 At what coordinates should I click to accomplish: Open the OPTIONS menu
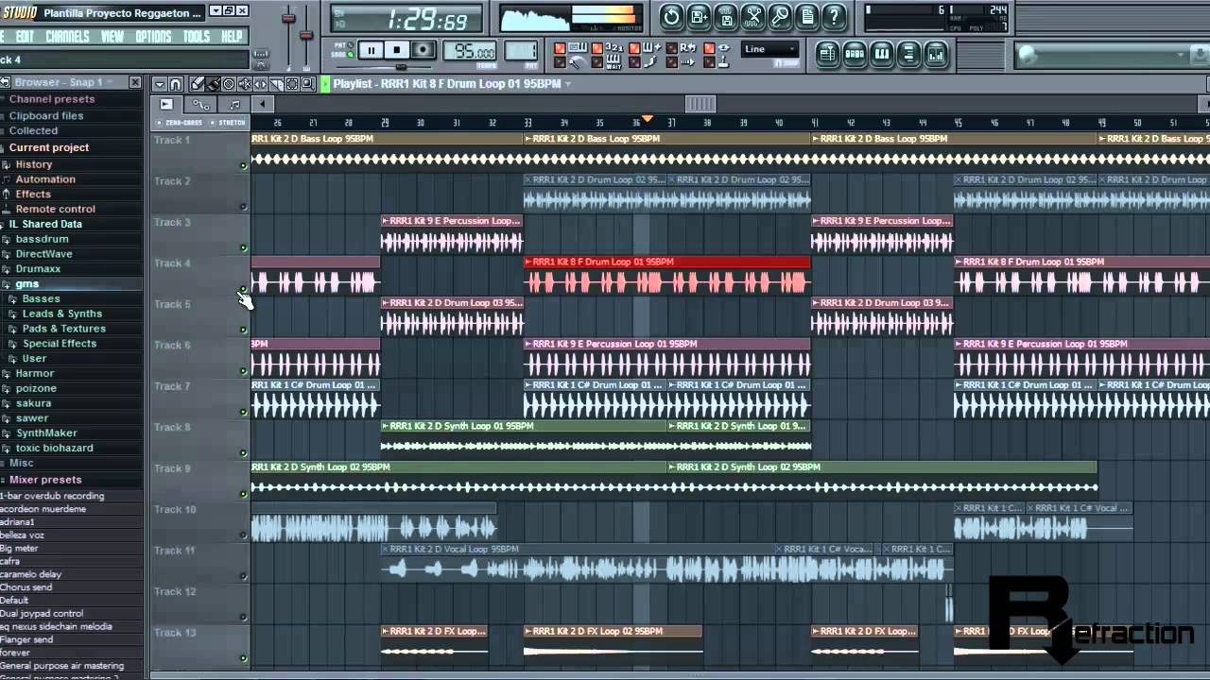[153, 37]
